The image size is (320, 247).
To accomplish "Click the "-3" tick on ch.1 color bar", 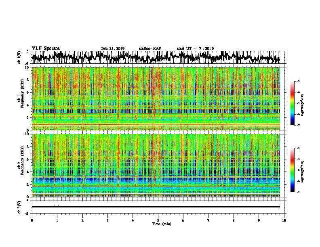I will coord(298,81).
